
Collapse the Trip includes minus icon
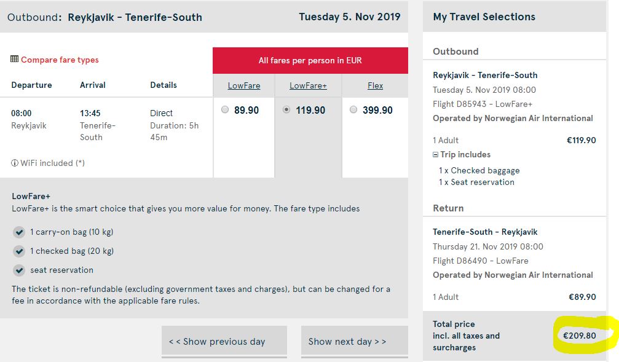435,155
